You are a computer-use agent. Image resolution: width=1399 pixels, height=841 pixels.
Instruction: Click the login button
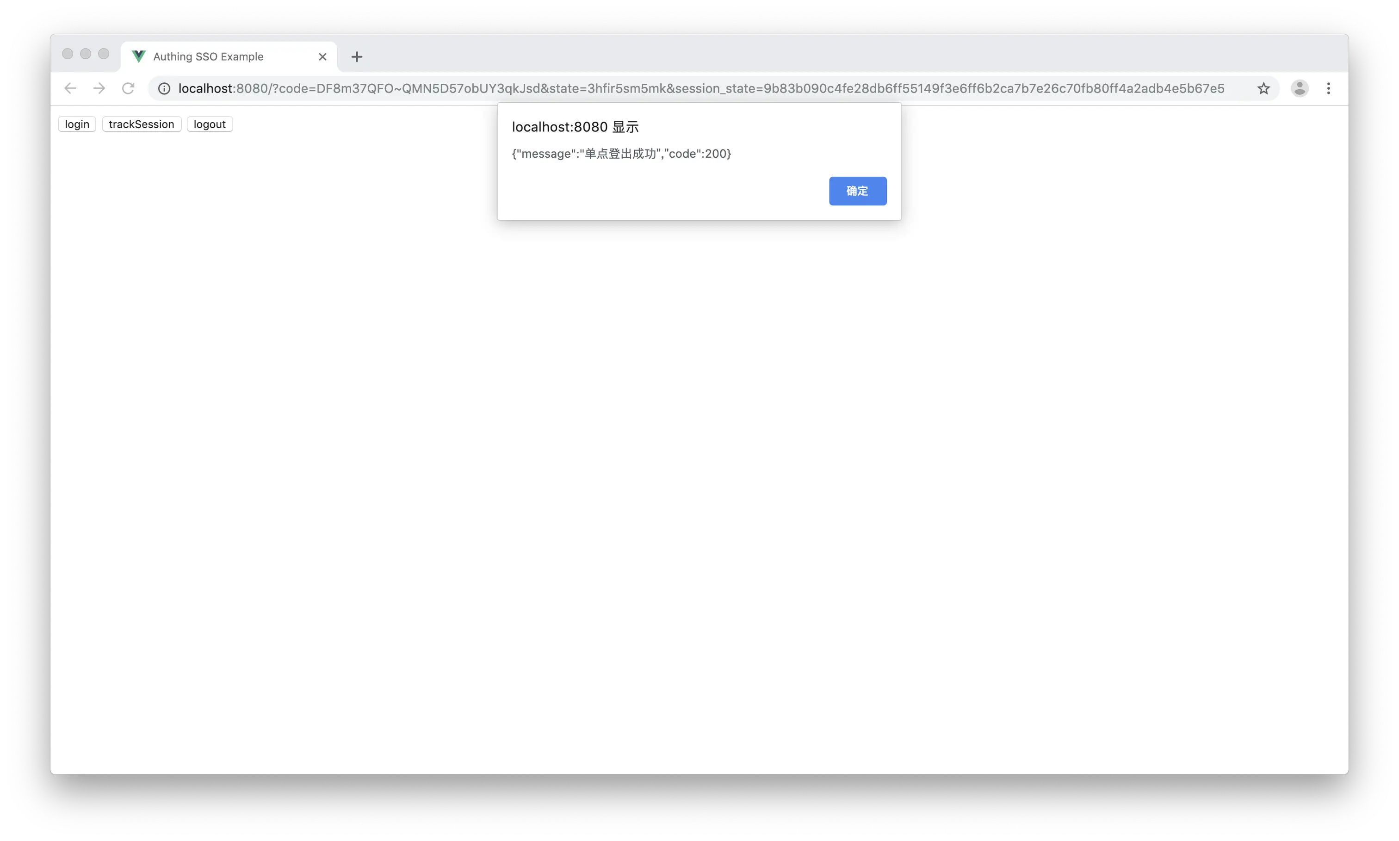[77, 124]
